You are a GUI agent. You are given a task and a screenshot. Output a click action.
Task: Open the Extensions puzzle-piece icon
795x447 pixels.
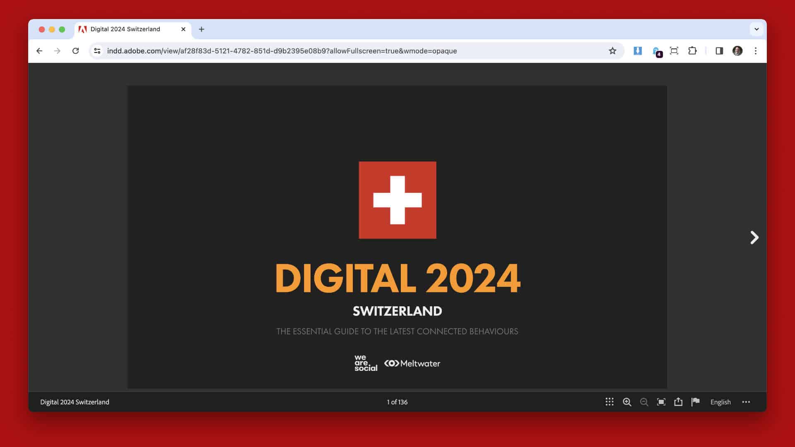point(692,51)
